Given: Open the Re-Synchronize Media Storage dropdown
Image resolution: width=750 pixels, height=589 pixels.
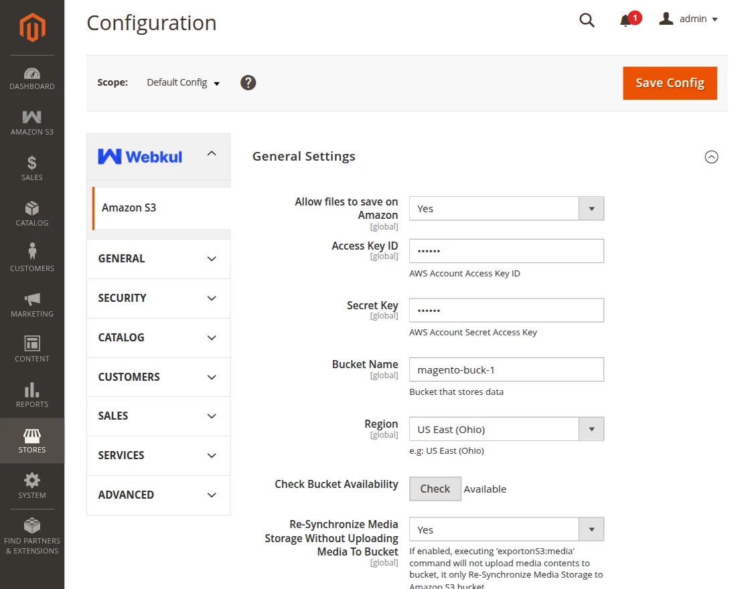Looking at the screenshot, I should click(x=506, y=529).
